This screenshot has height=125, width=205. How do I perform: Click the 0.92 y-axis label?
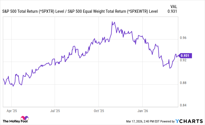[184, 60]
